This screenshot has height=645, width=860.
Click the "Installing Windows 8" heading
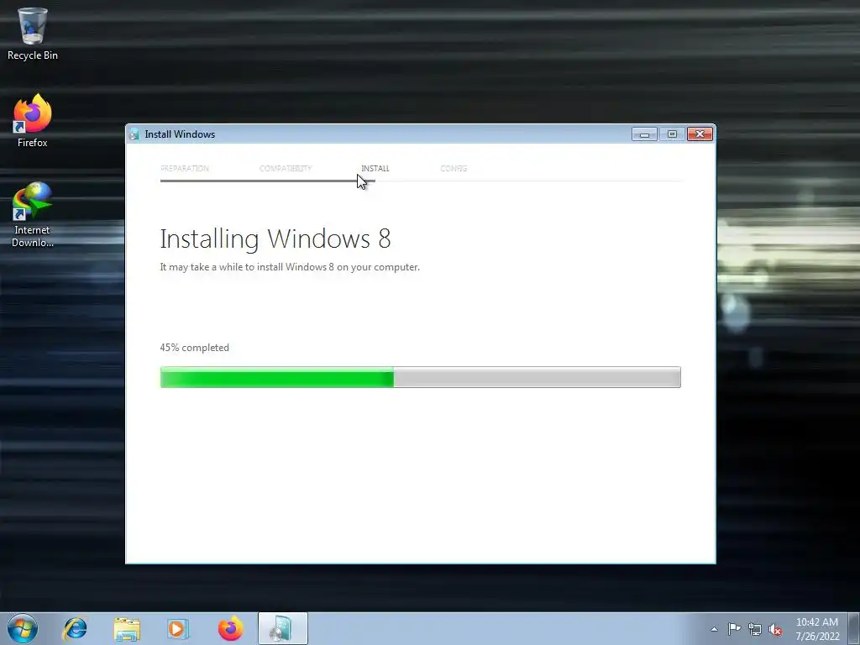275,239
